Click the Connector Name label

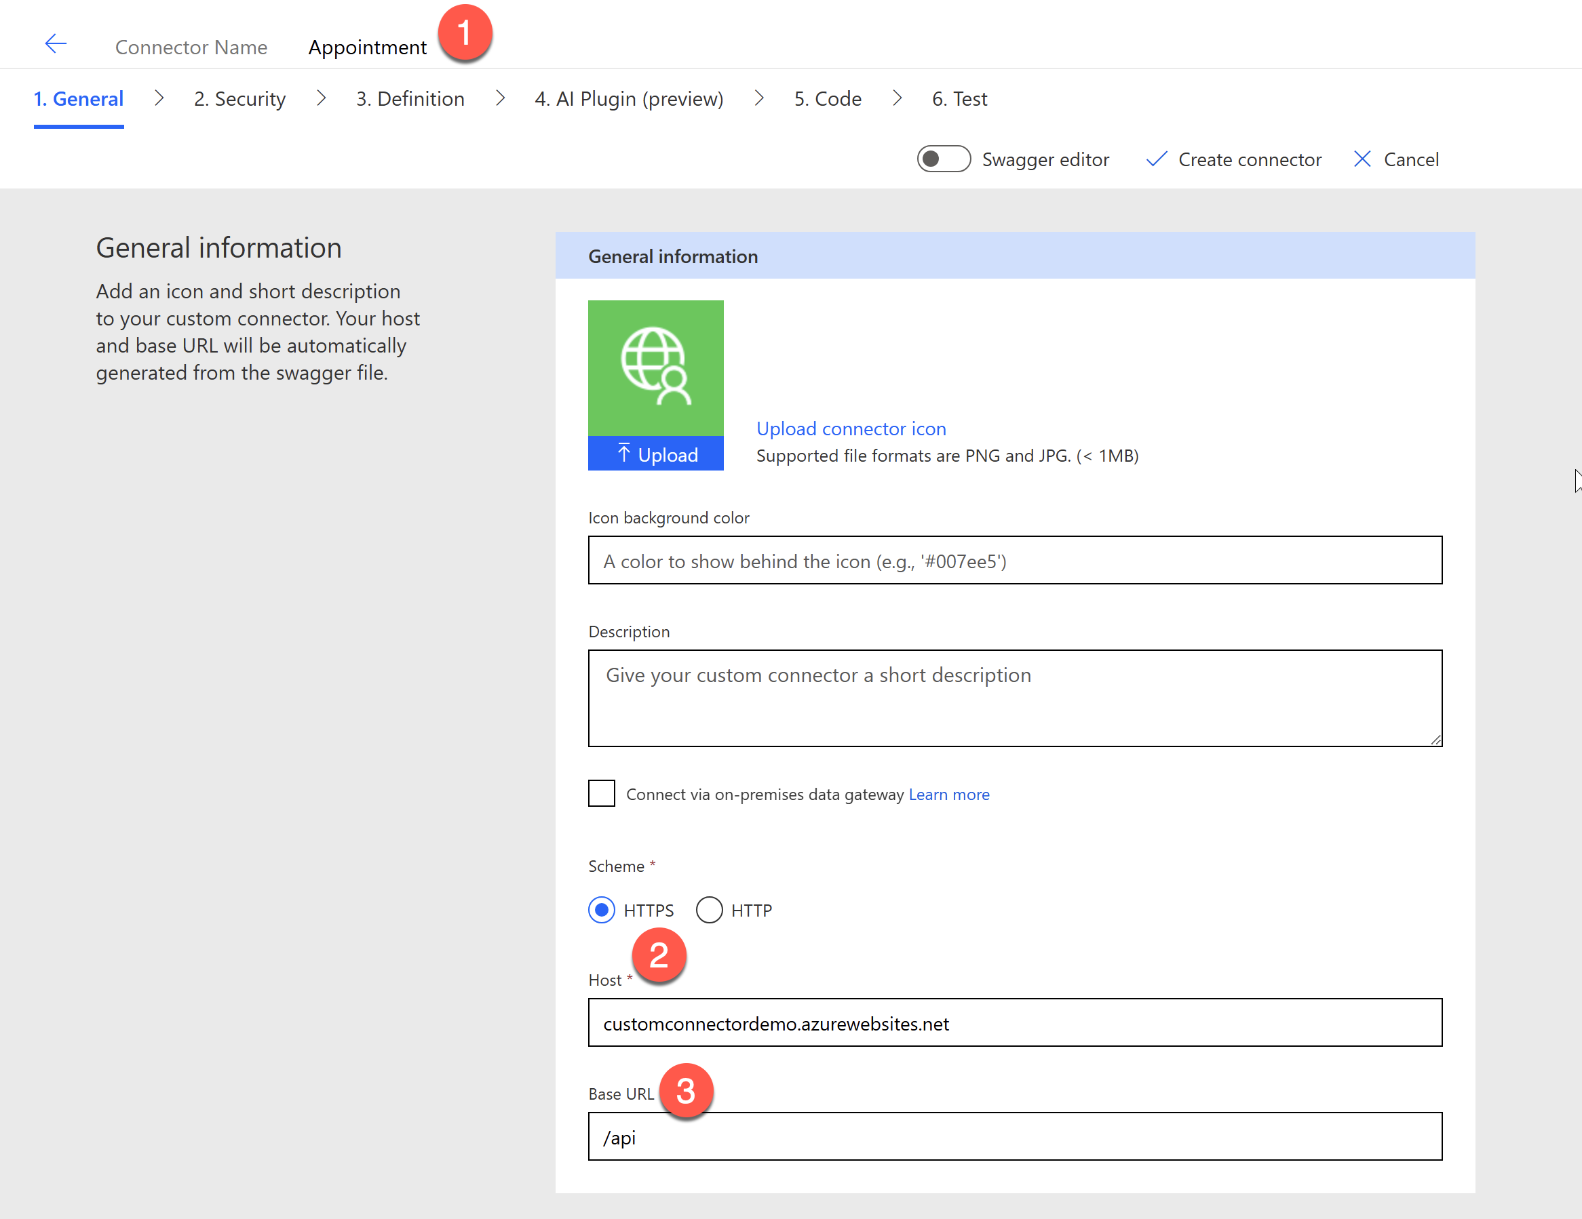191,47
